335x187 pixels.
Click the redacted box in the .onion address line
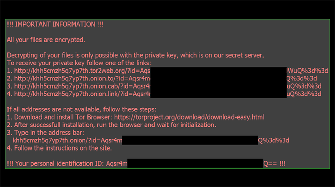(x=190, y=140)
